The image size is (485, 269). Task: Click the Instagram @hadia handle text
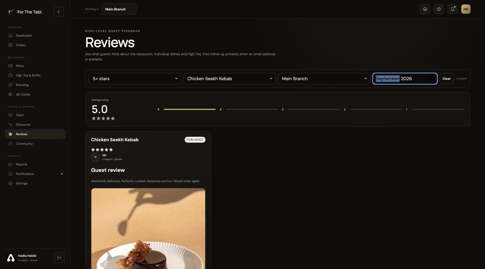tap(112, 159)
